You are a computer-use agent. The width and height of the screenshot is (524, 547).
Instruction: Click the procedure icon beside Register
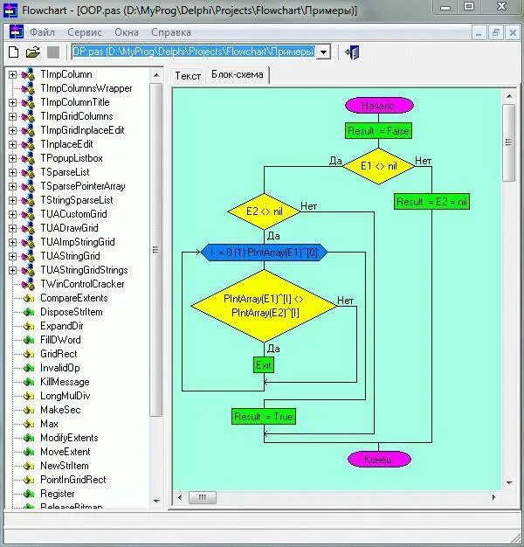pos(29,494)
